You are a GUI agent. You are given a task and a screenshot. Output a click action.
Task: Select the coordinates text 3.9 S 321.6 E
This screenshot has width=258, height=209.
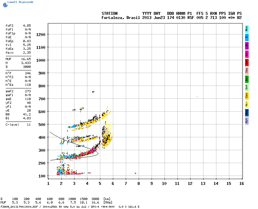(x=129, y=207)
